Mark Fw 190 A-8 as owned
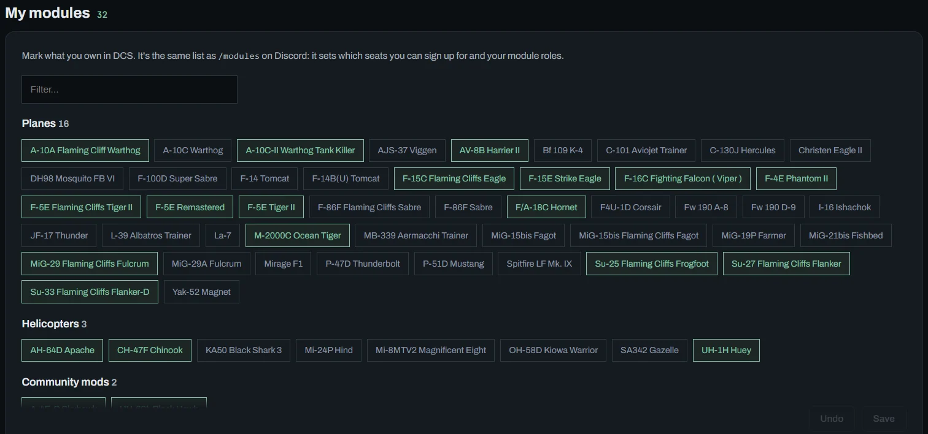 [706, 207]
